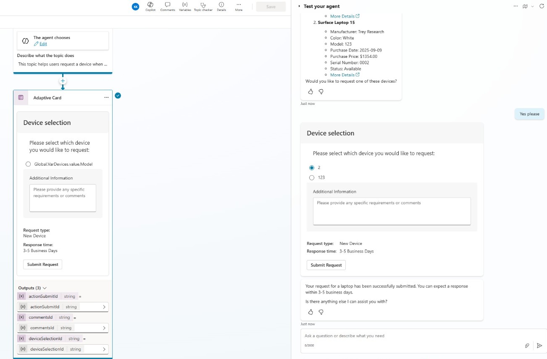The image size is (547, 359).
Task: Expand the deviceSelectionId variable chevron
Action: (x=104, y=349)
